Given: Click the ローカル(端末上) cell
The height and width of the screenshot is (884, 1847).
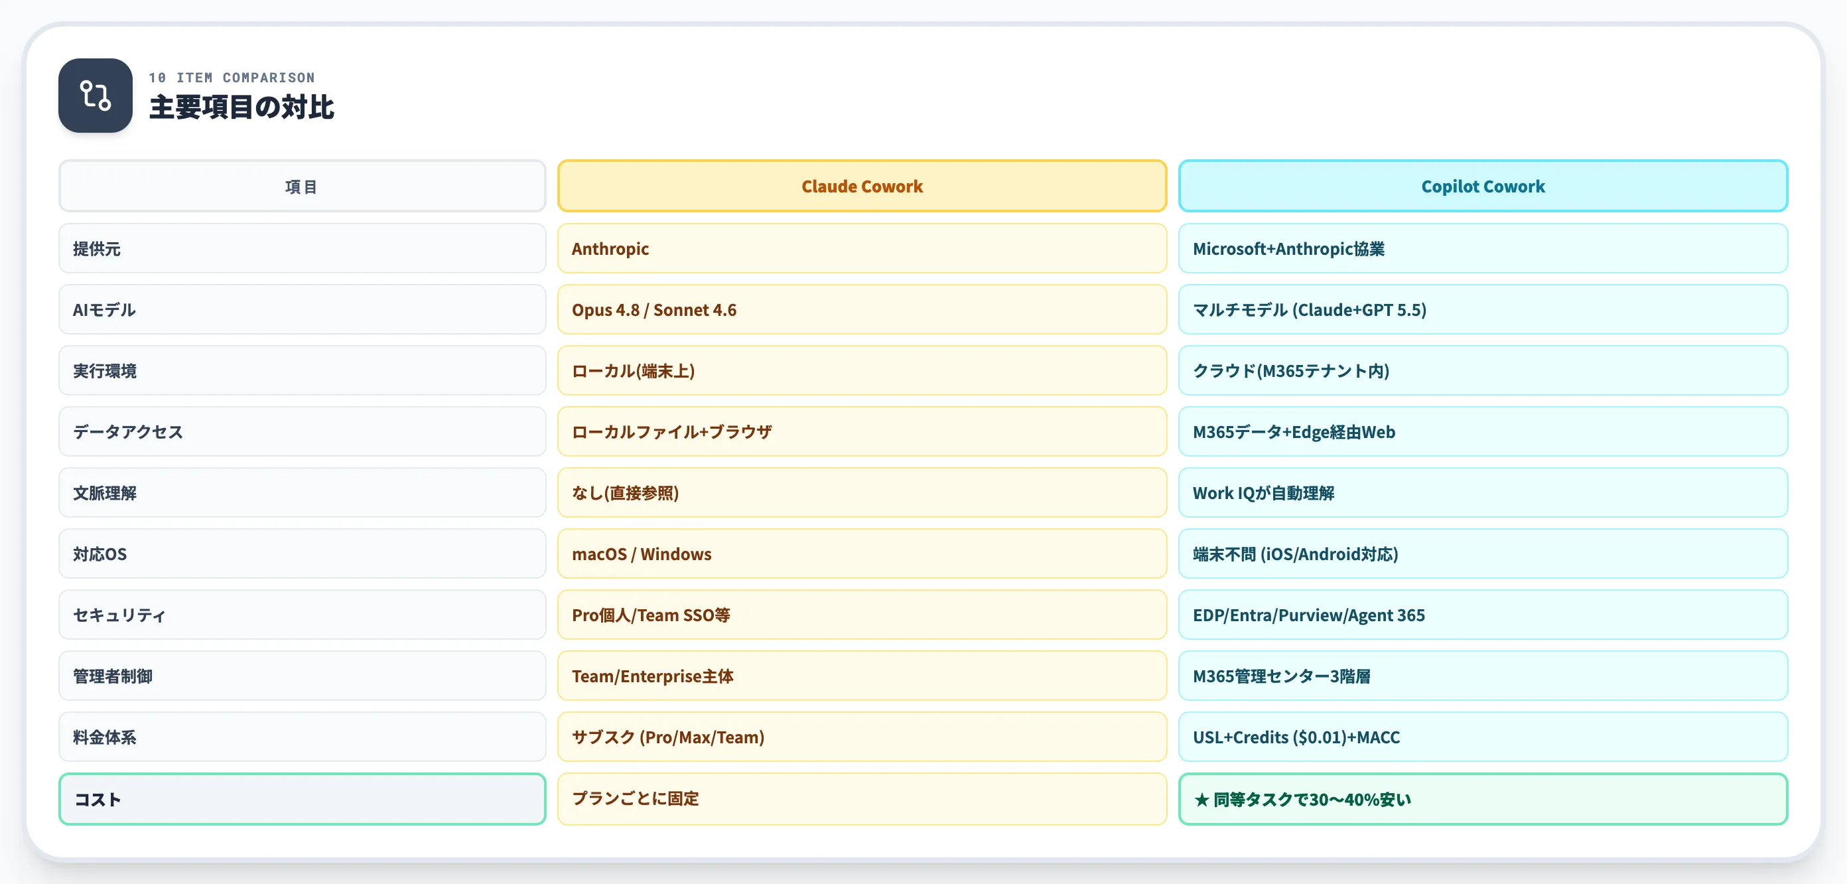Looking at the screenshot, I should point(862,370).
